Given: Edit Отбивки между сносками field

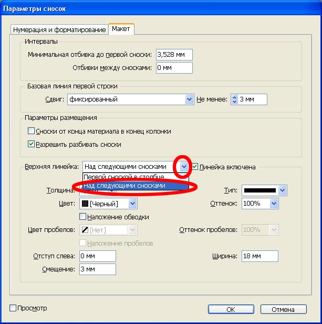Looking at the screenshot, I should pos(174,68).
